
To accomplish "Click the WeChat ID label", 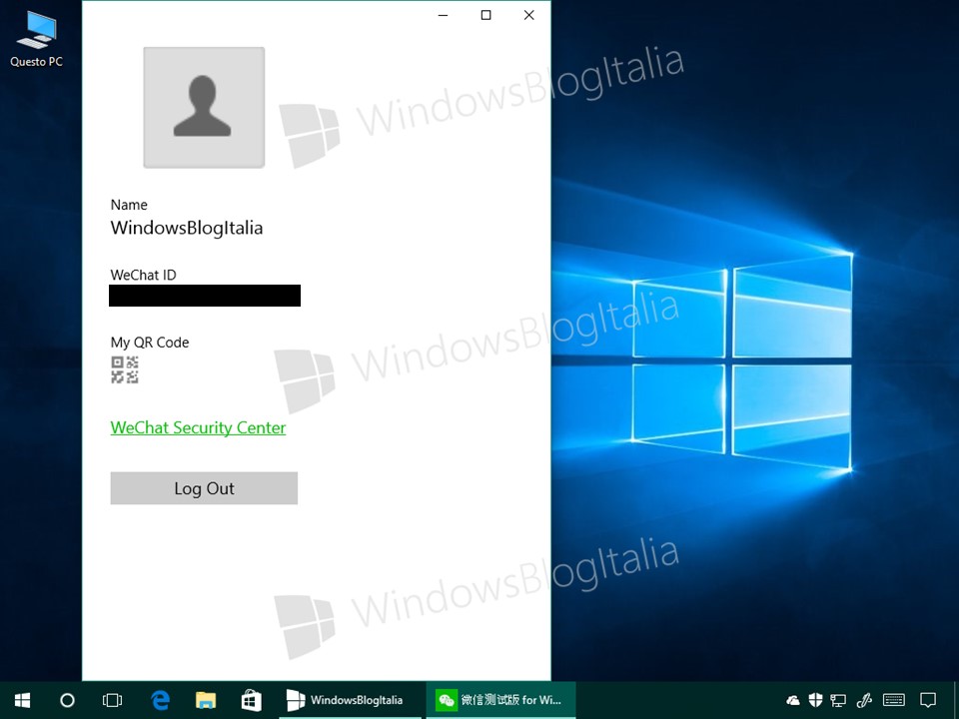I will pyautogui.click(x=143, y=276).
